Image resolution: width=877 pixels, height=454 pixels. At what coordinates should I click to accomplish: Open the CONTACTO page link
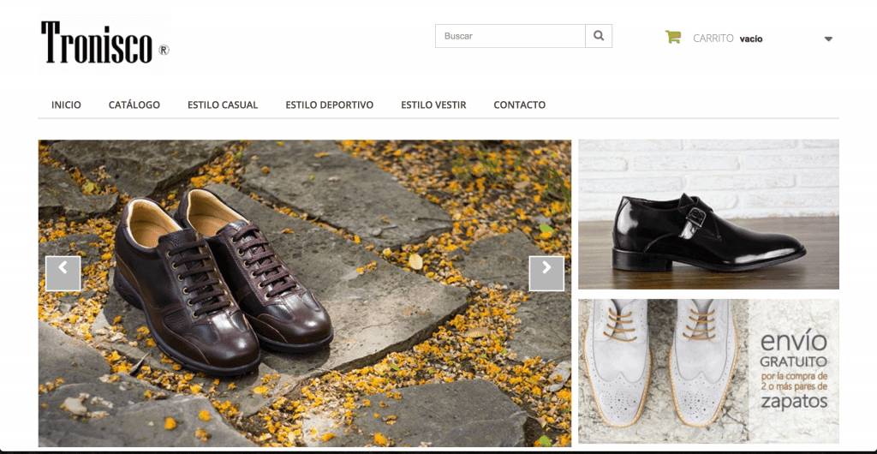(x=519, y=105)
